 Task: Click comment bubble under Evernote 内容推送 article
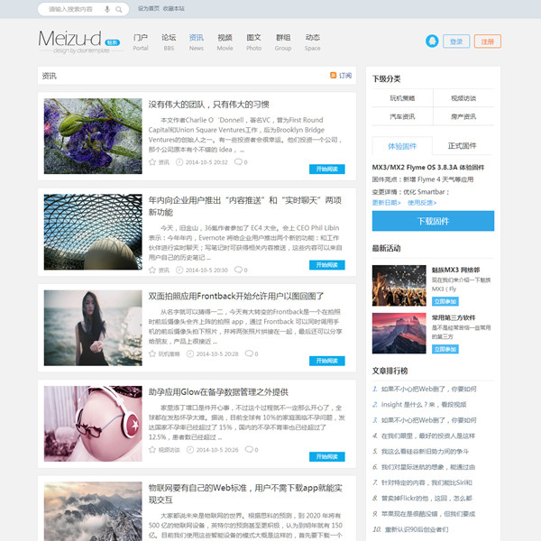click(x=238, y=270)
